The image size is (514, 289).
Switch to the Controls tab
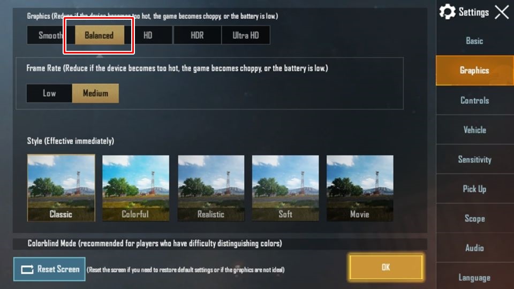pos(475,100)
